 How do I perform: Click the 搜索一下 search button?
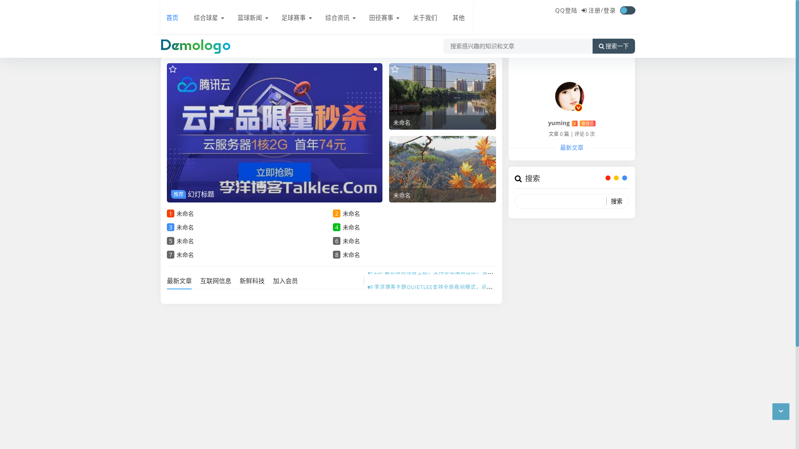(614, 46)
